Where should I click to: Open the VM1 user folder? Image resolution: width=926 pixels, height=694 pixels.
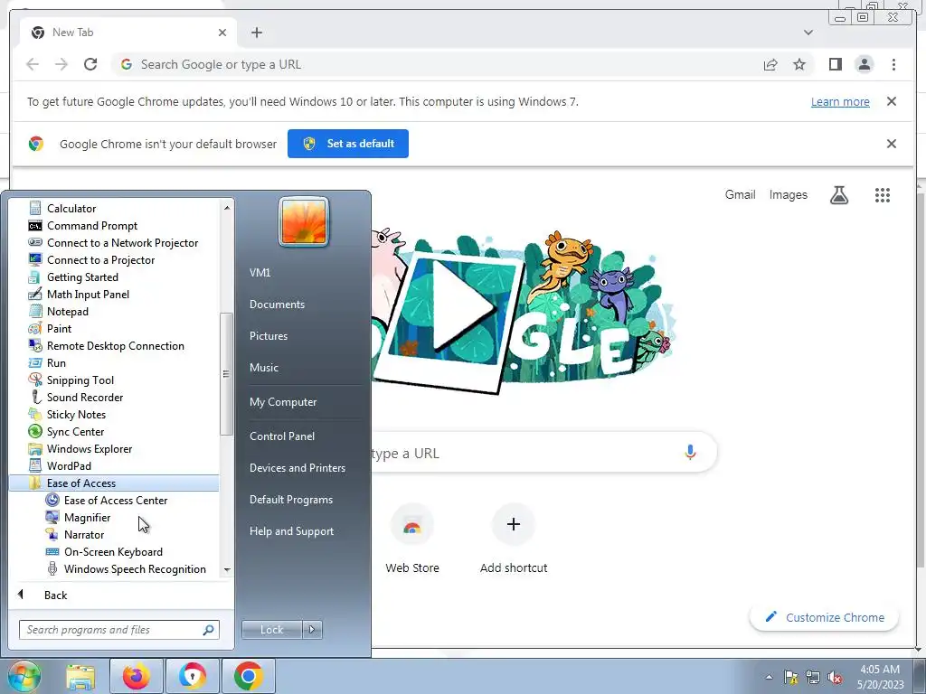260,272
